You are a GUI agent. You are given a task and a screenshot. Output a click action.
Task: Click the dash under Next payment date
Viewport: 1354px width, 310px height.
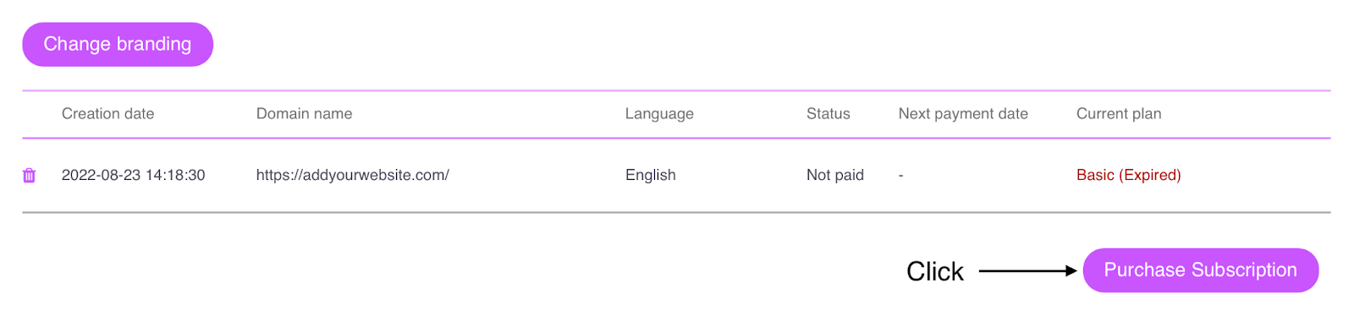click(901, 176)
